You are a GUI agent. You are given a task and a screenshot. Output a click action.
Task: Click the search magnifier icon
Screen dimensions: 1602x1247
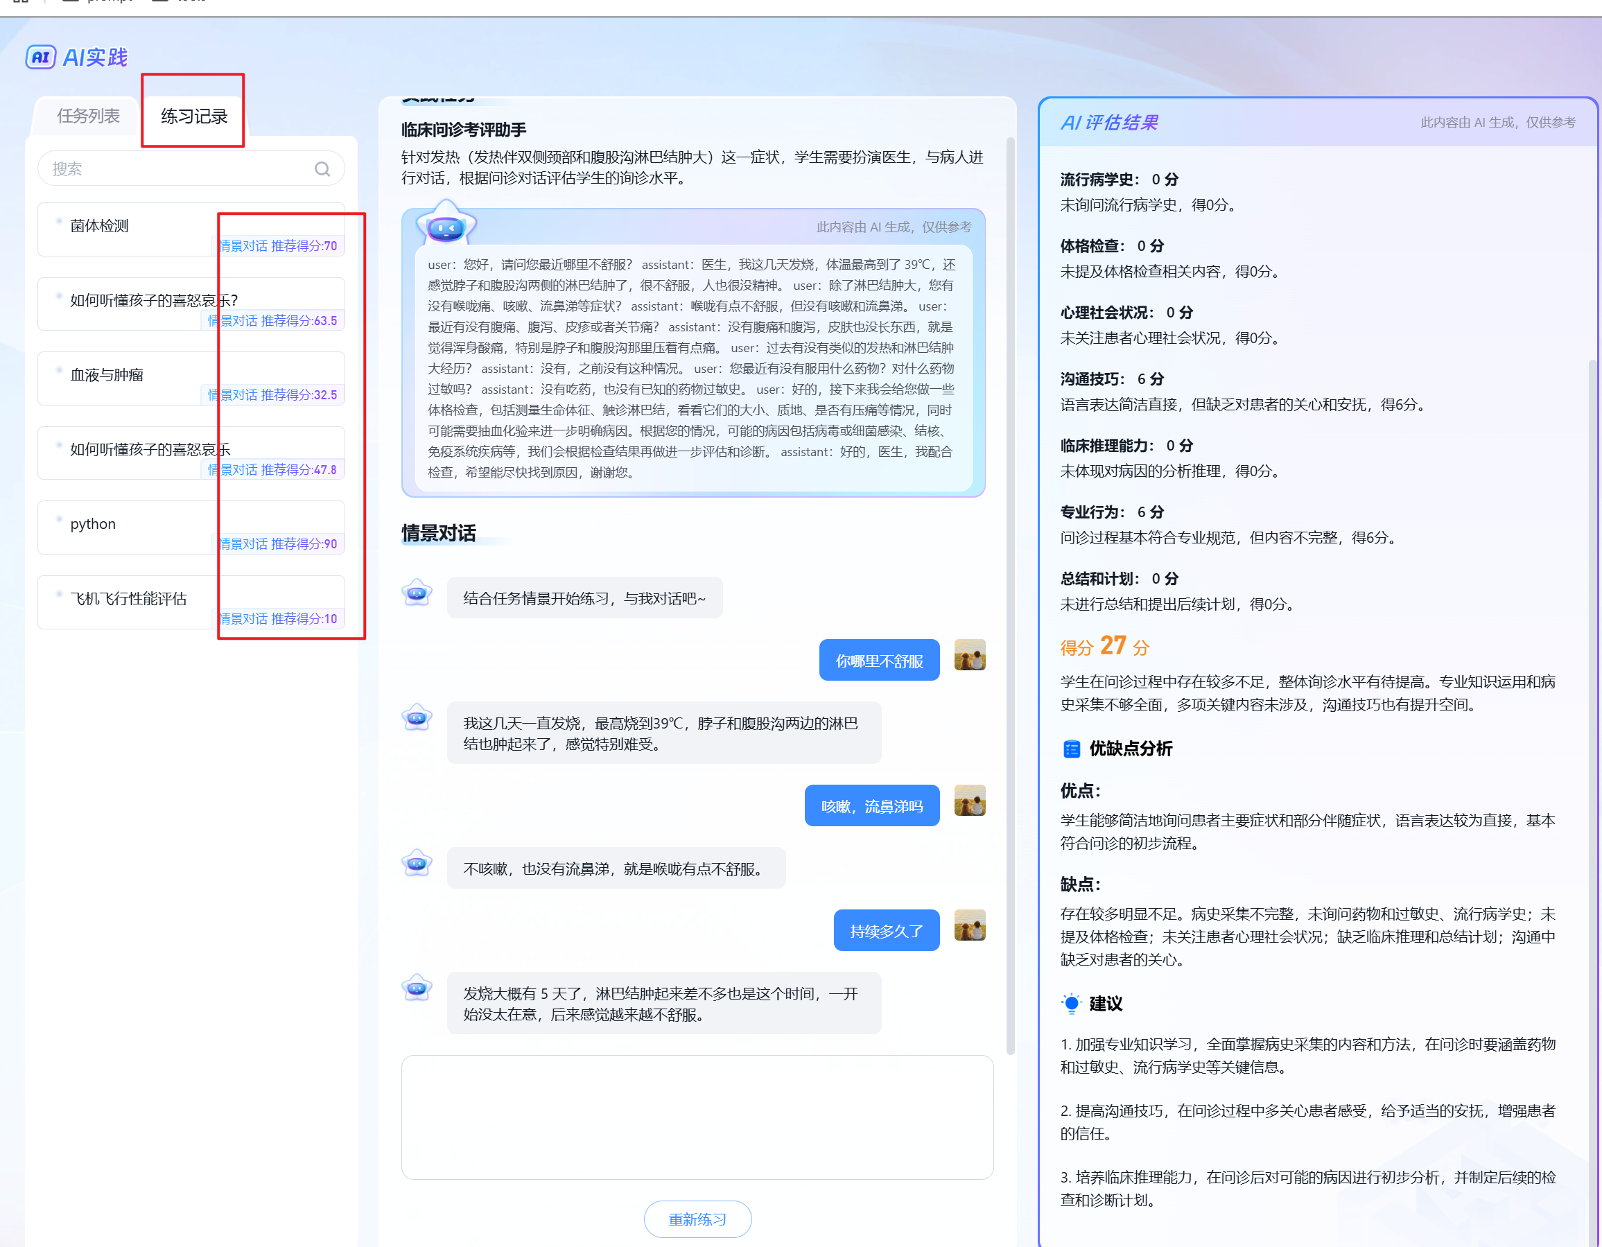[x=322, y=168]
